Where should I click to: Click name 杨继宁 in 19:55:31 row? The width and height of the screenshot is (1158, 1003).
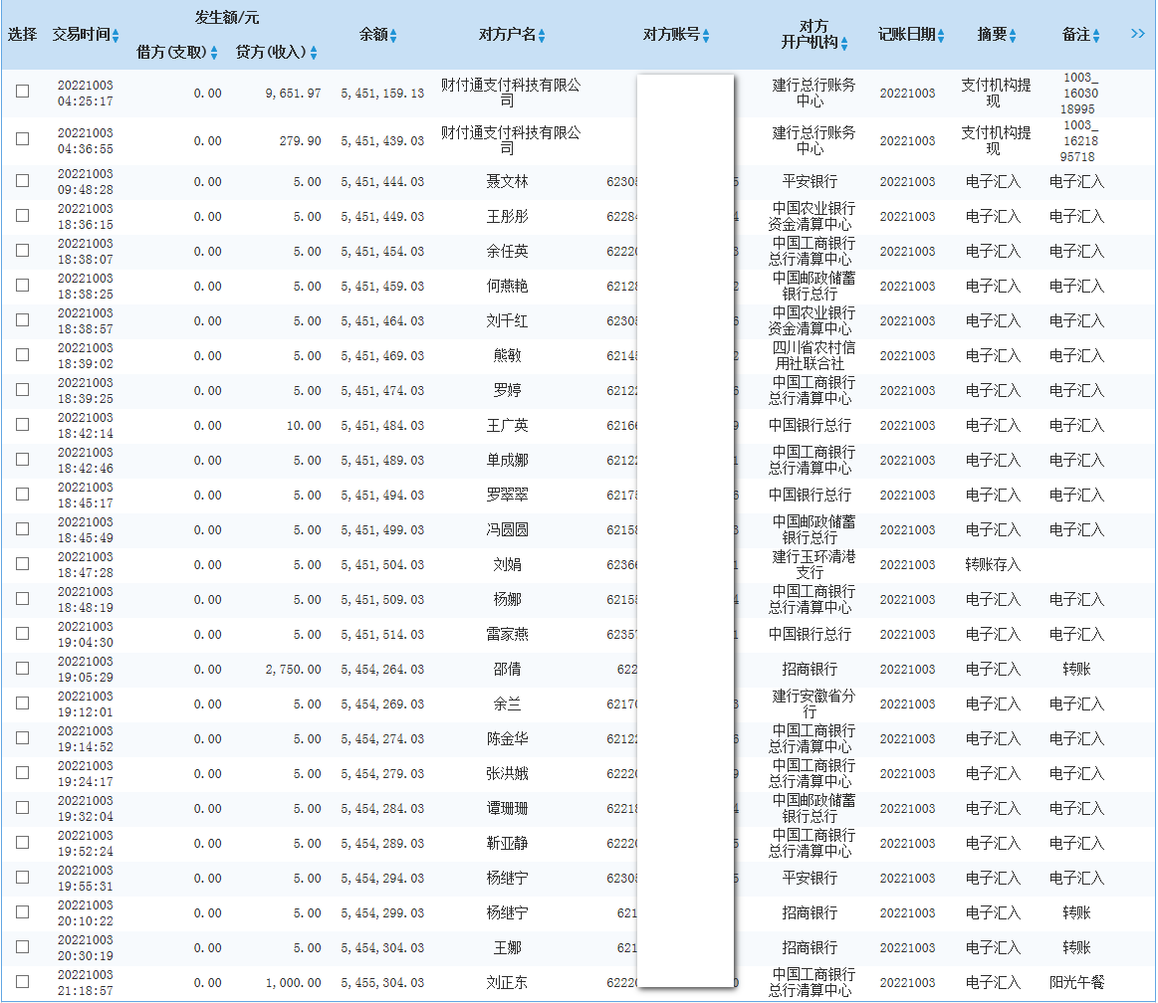point(508,879)
